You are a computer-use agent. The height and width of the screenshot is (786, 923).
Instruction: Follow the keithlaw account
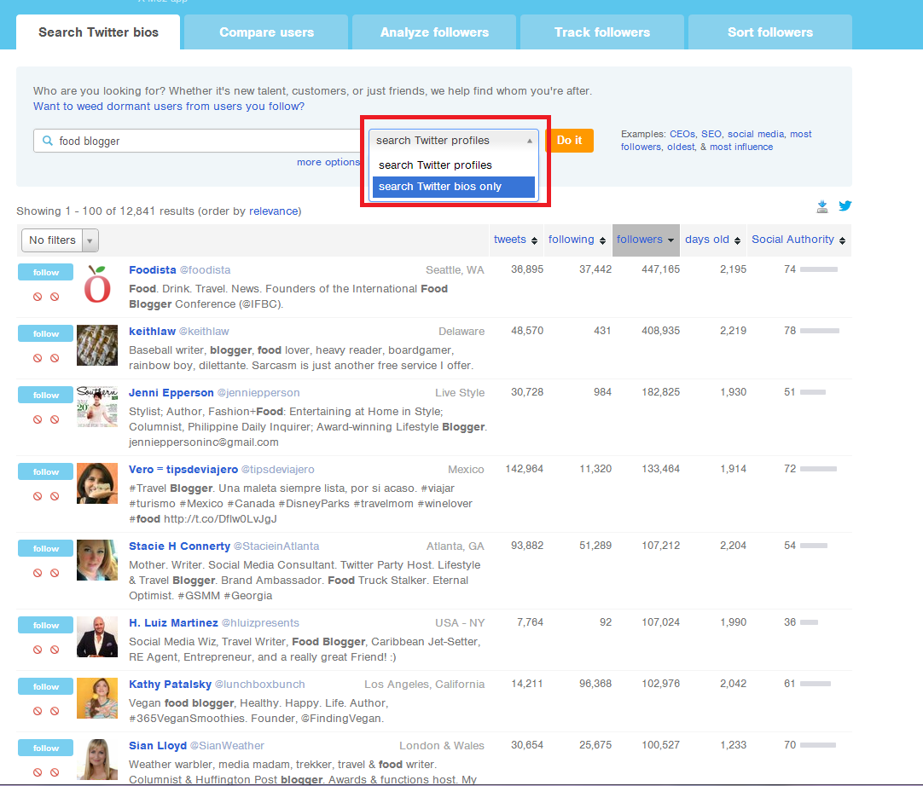coord(46,333)
